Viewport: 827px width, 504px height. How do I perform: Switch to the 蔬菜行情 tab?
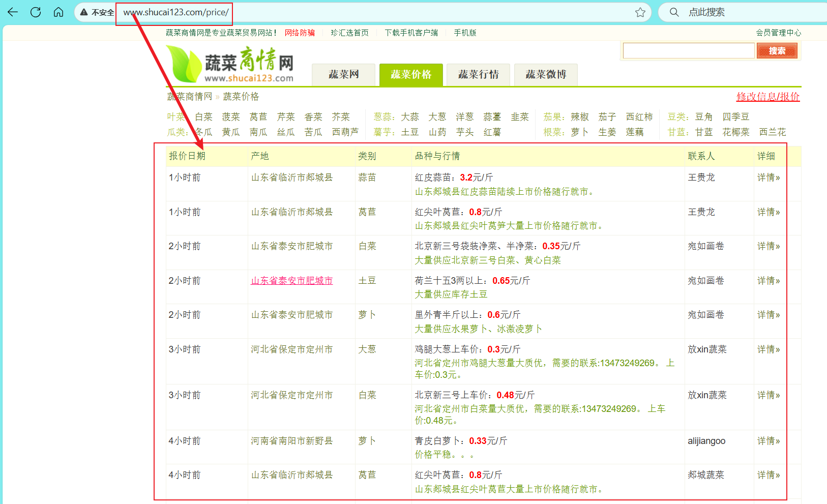[477, 74]
